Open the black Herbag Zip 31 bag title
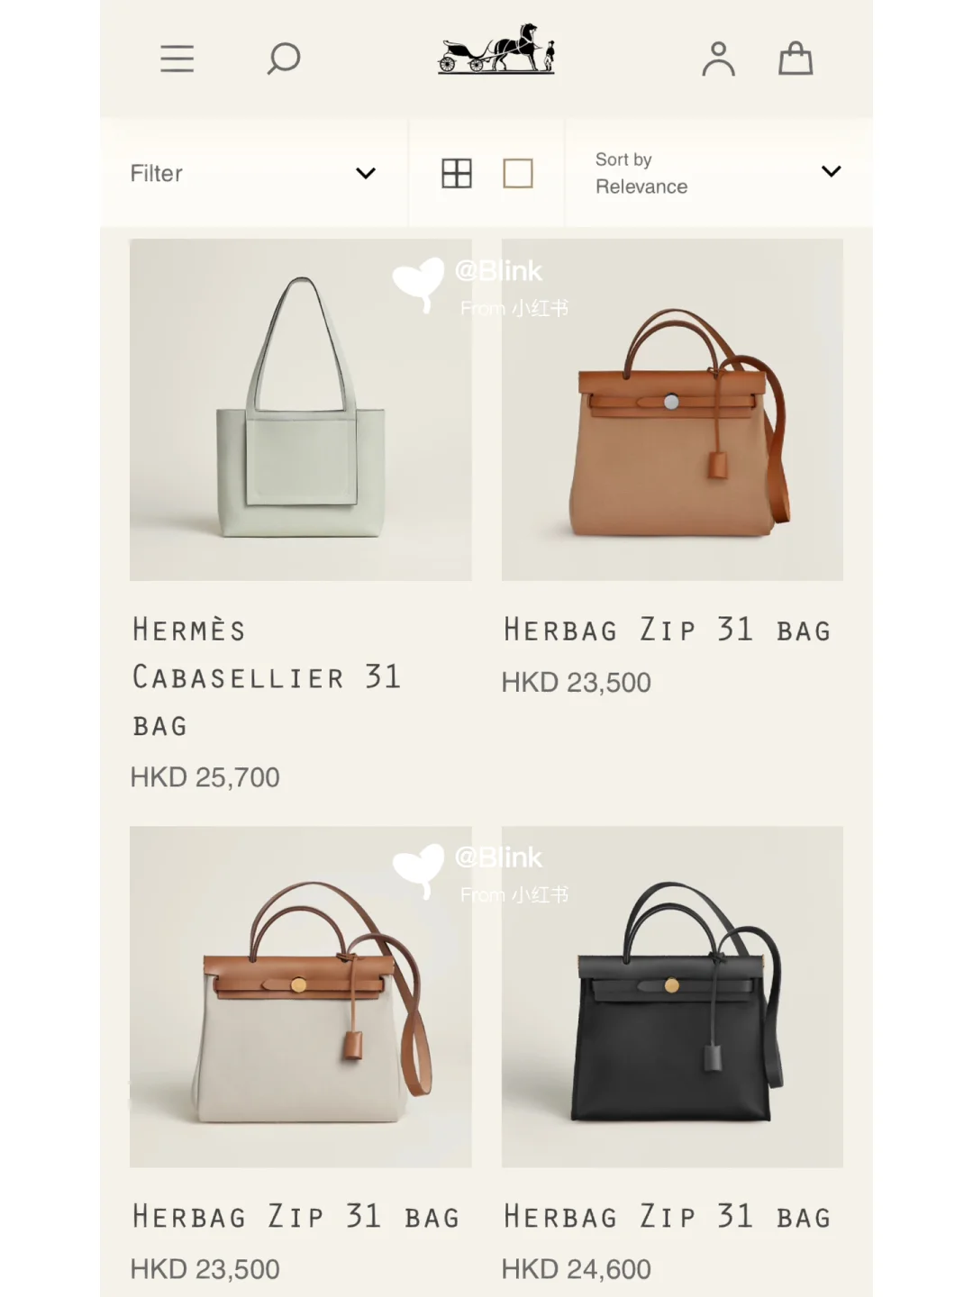Image resolution: width=973 pixels, height=1297 pixels. pyautogui.click(x=668, y=1217)
